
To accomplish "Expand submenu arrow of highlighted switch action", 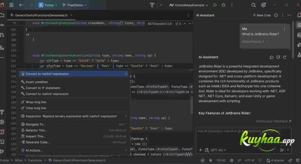I will (x=126, y=74).
